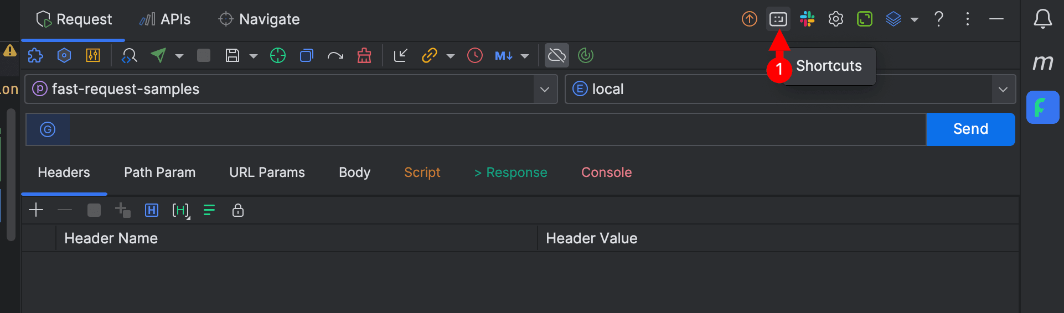Open the URL Params tab

(x=267, y=173)
